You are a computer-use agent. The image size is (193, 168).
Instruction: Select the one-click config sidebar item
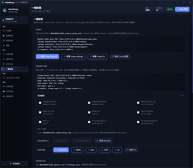(x=14, y=69)
